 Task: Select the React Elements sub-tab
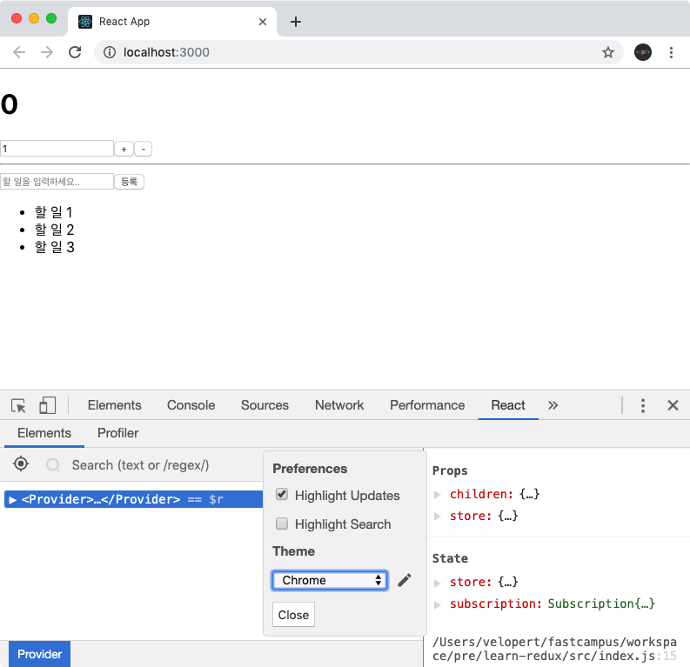pyautogui.click(x=44, y=433)
